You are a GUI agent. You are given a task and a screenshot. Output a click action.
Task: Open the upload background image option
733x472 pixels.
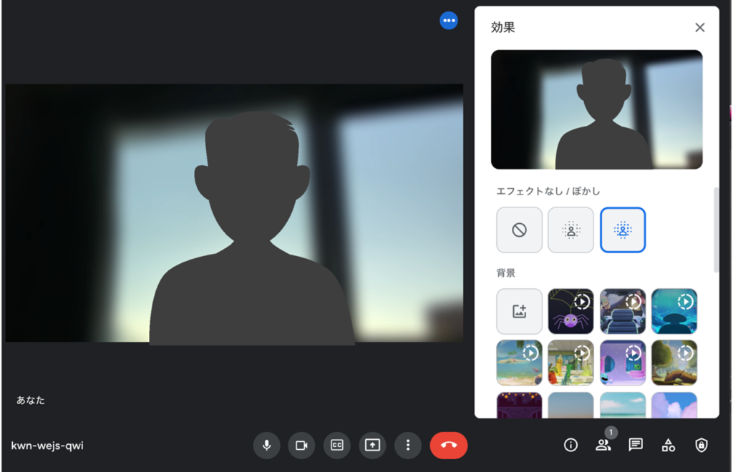tap(519, 311)
